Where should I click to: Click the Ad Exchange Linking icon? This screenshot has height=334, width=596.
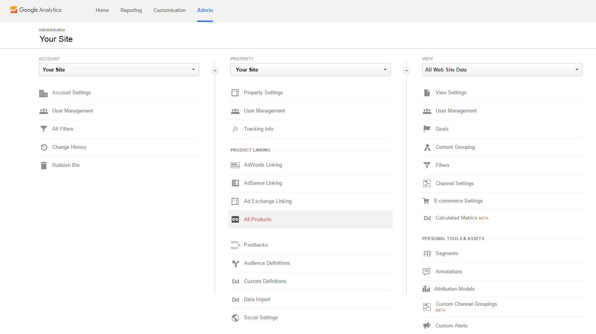tap(235, 201)
